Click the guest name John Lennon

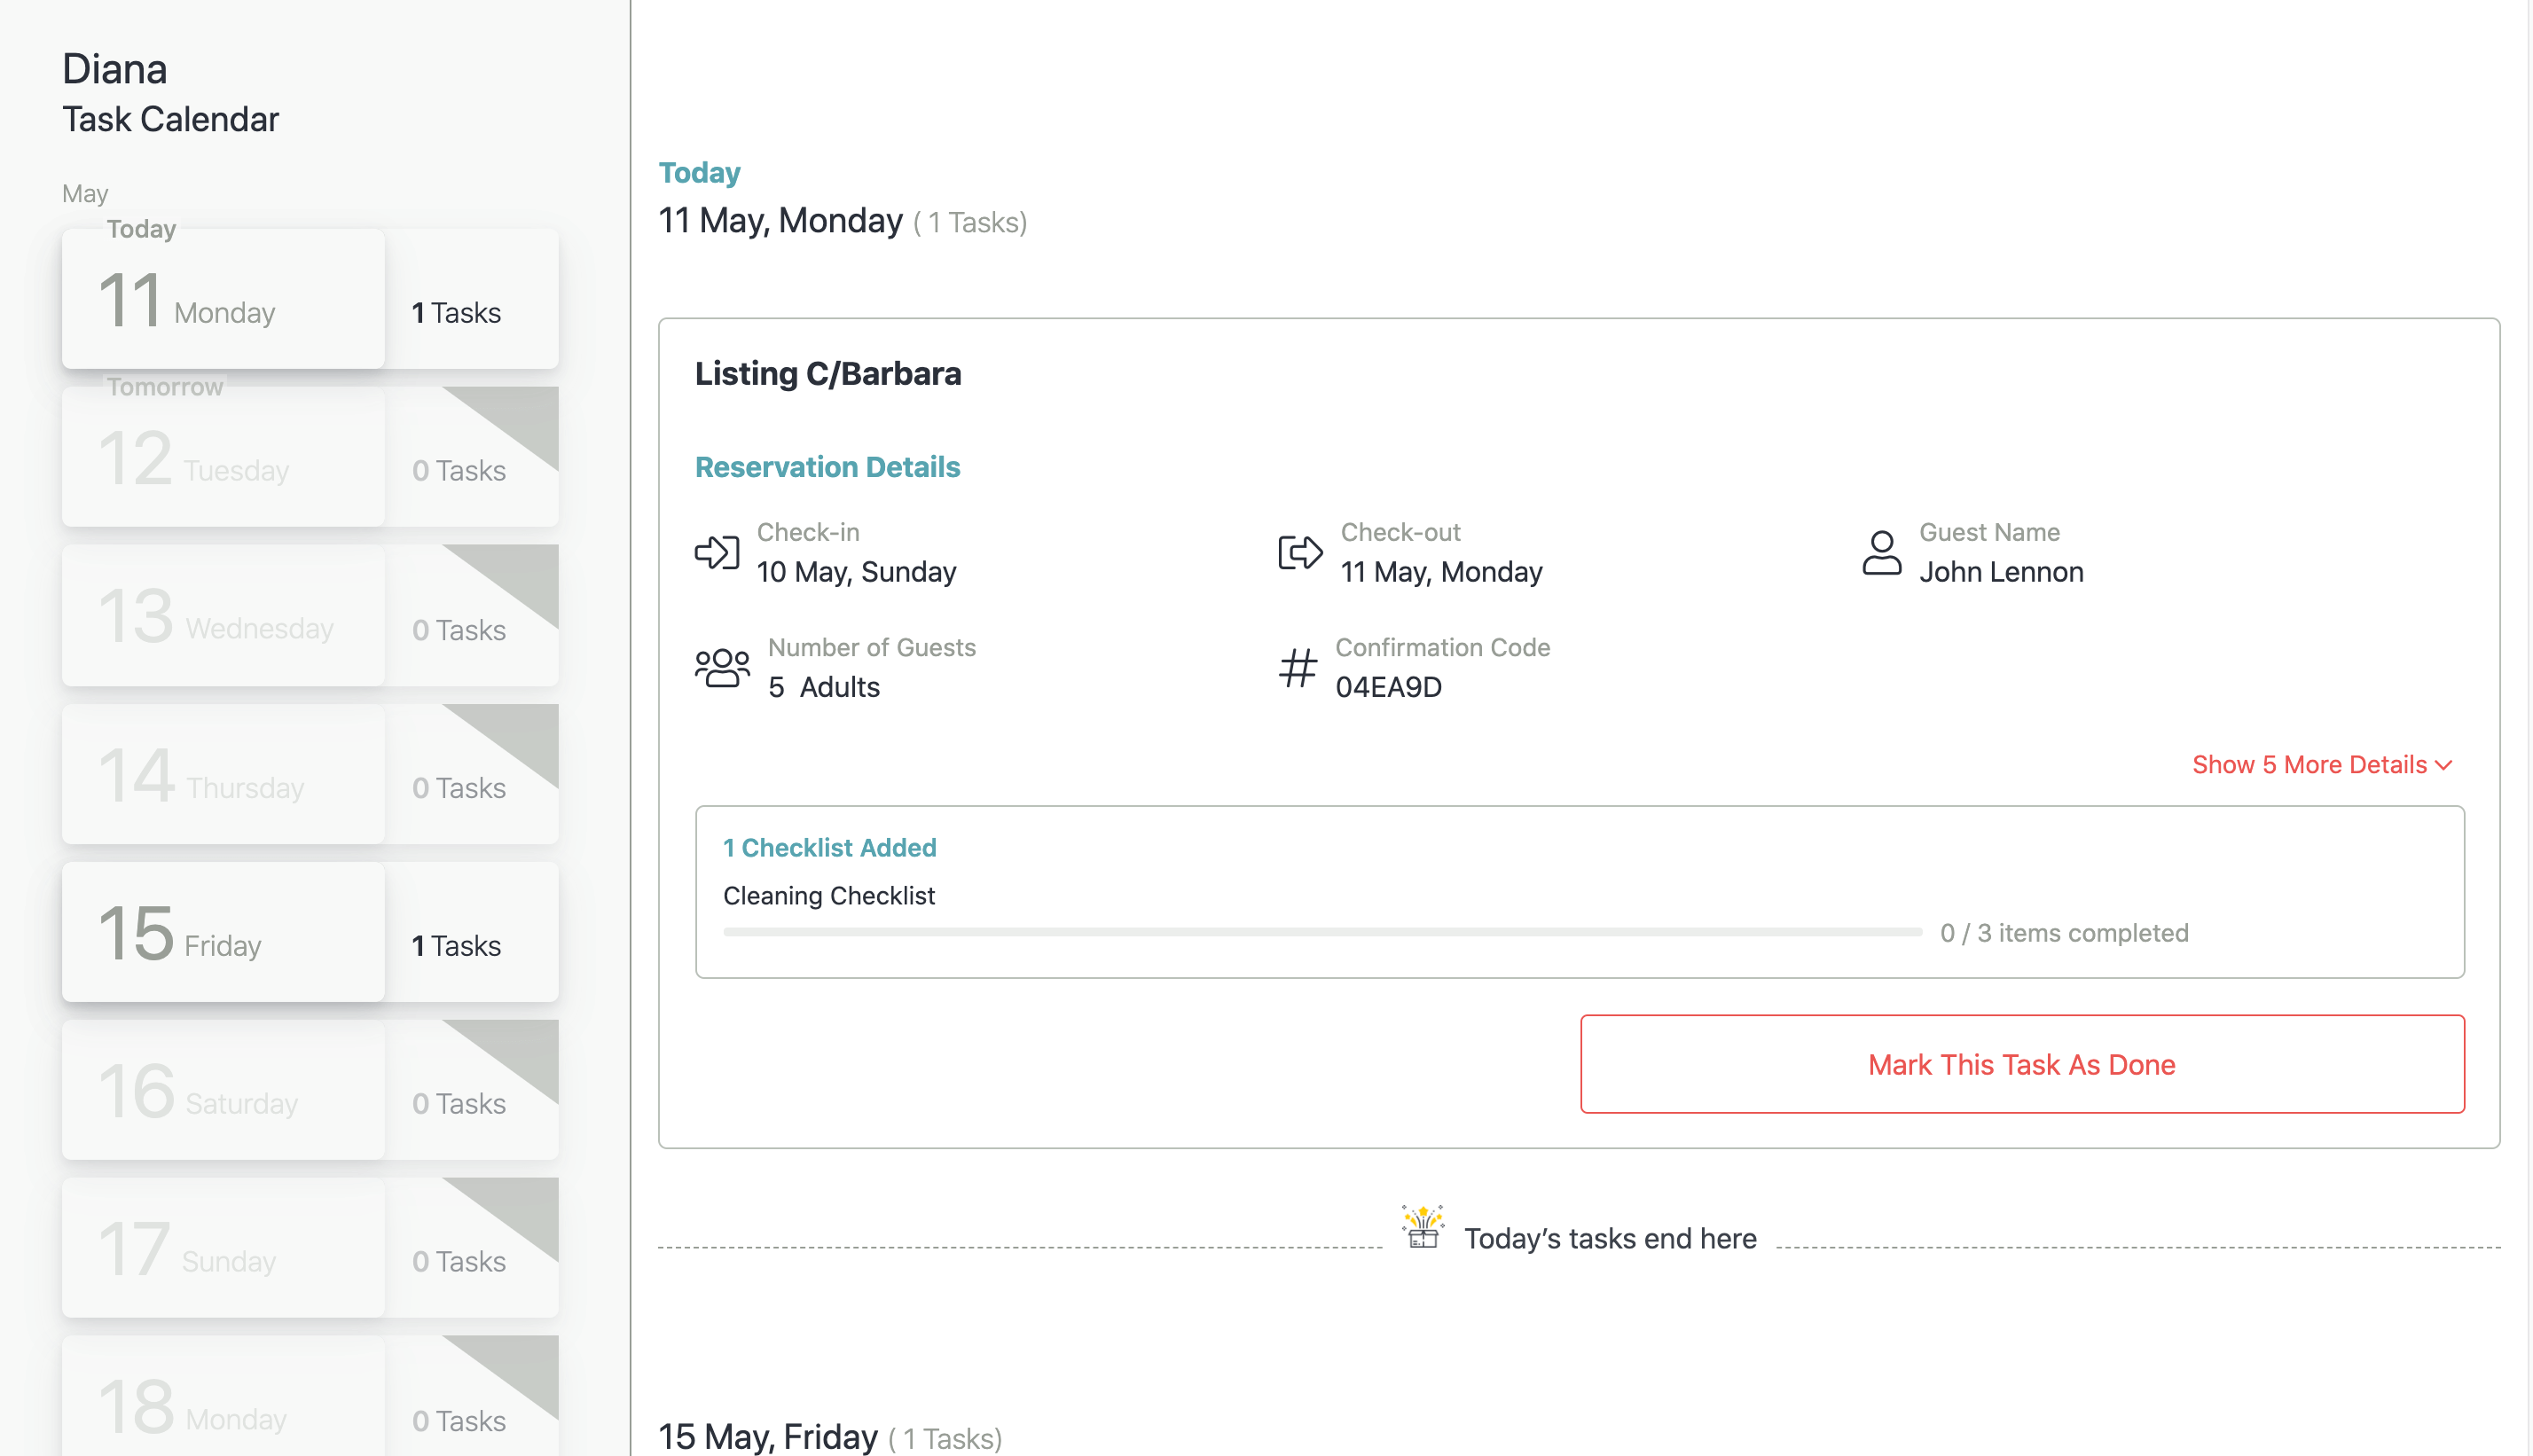pos(2001,572)
